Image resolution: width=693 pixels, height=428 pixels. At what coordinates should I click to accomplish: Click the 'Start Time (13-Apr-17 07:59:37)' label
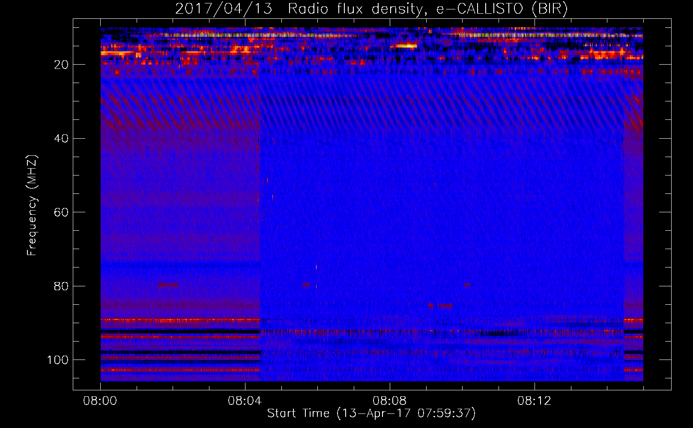point(371,413)
